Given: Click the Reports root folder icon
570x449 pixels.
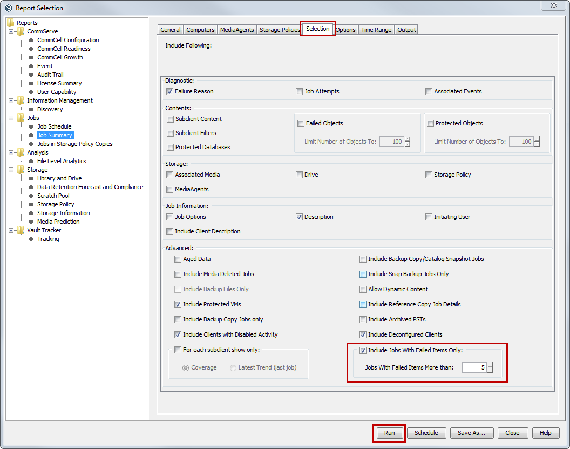Looking at the screenshot, I should (11, 23).
